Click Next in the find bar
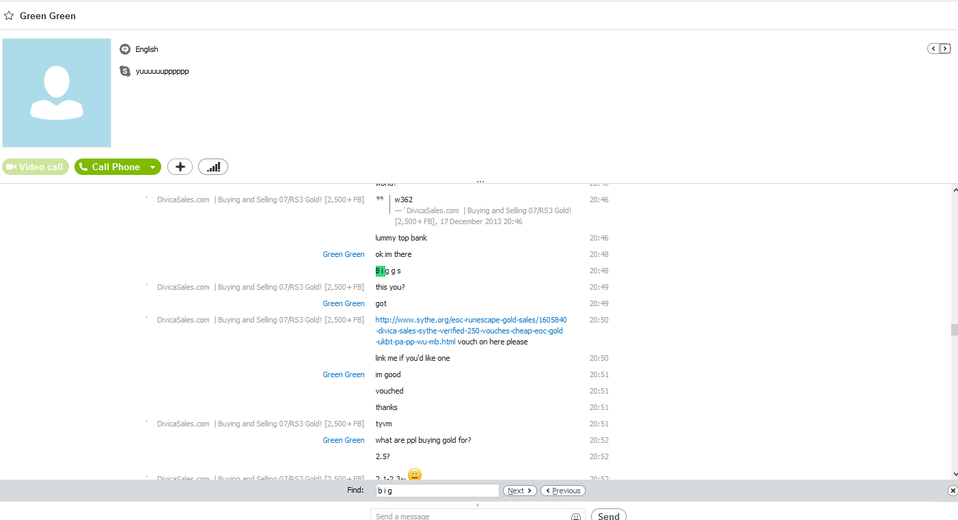Viewport: 958px width, 520px height. pos(520,491)
